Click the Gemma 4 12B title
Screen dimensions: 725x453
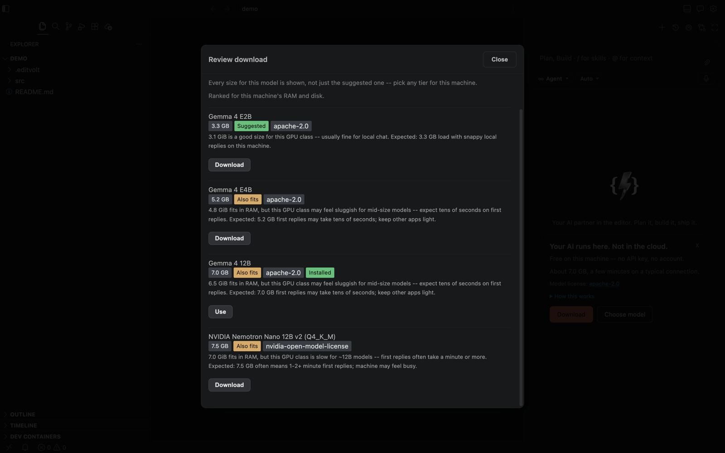[x=229, y=263]
